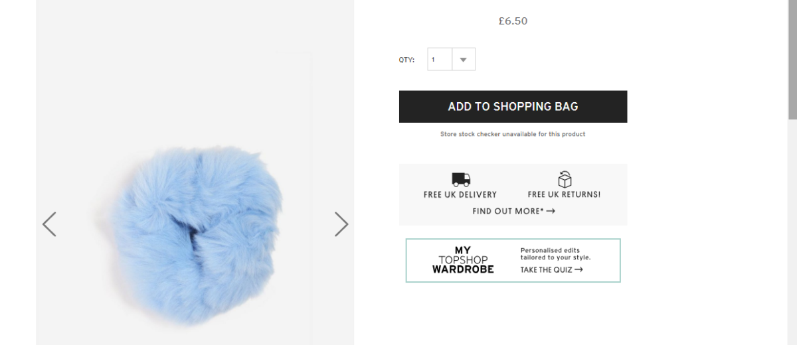Click the page vertical scrollbar
Viewport: 797px width, 345px height.
pos(792,60)
